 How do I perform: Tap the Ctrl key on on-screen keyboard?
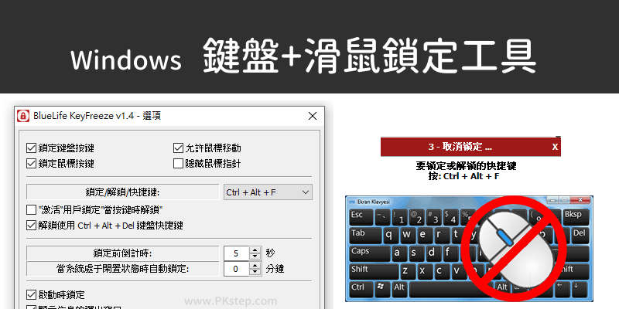[361, 290]
